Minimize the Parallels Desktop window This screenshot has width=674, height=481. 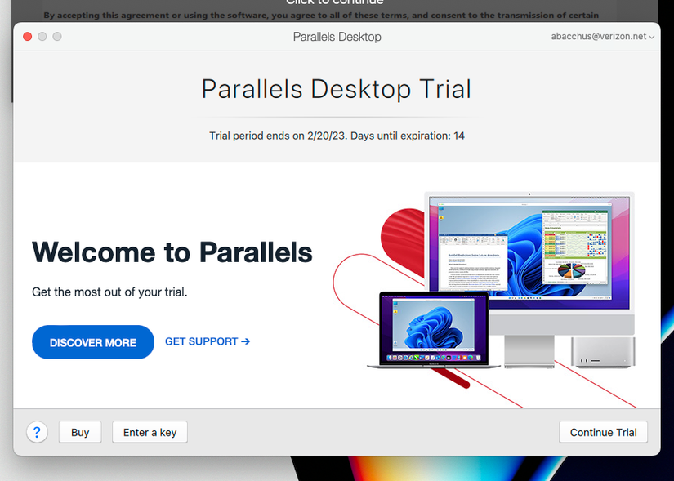coord(42,37)
